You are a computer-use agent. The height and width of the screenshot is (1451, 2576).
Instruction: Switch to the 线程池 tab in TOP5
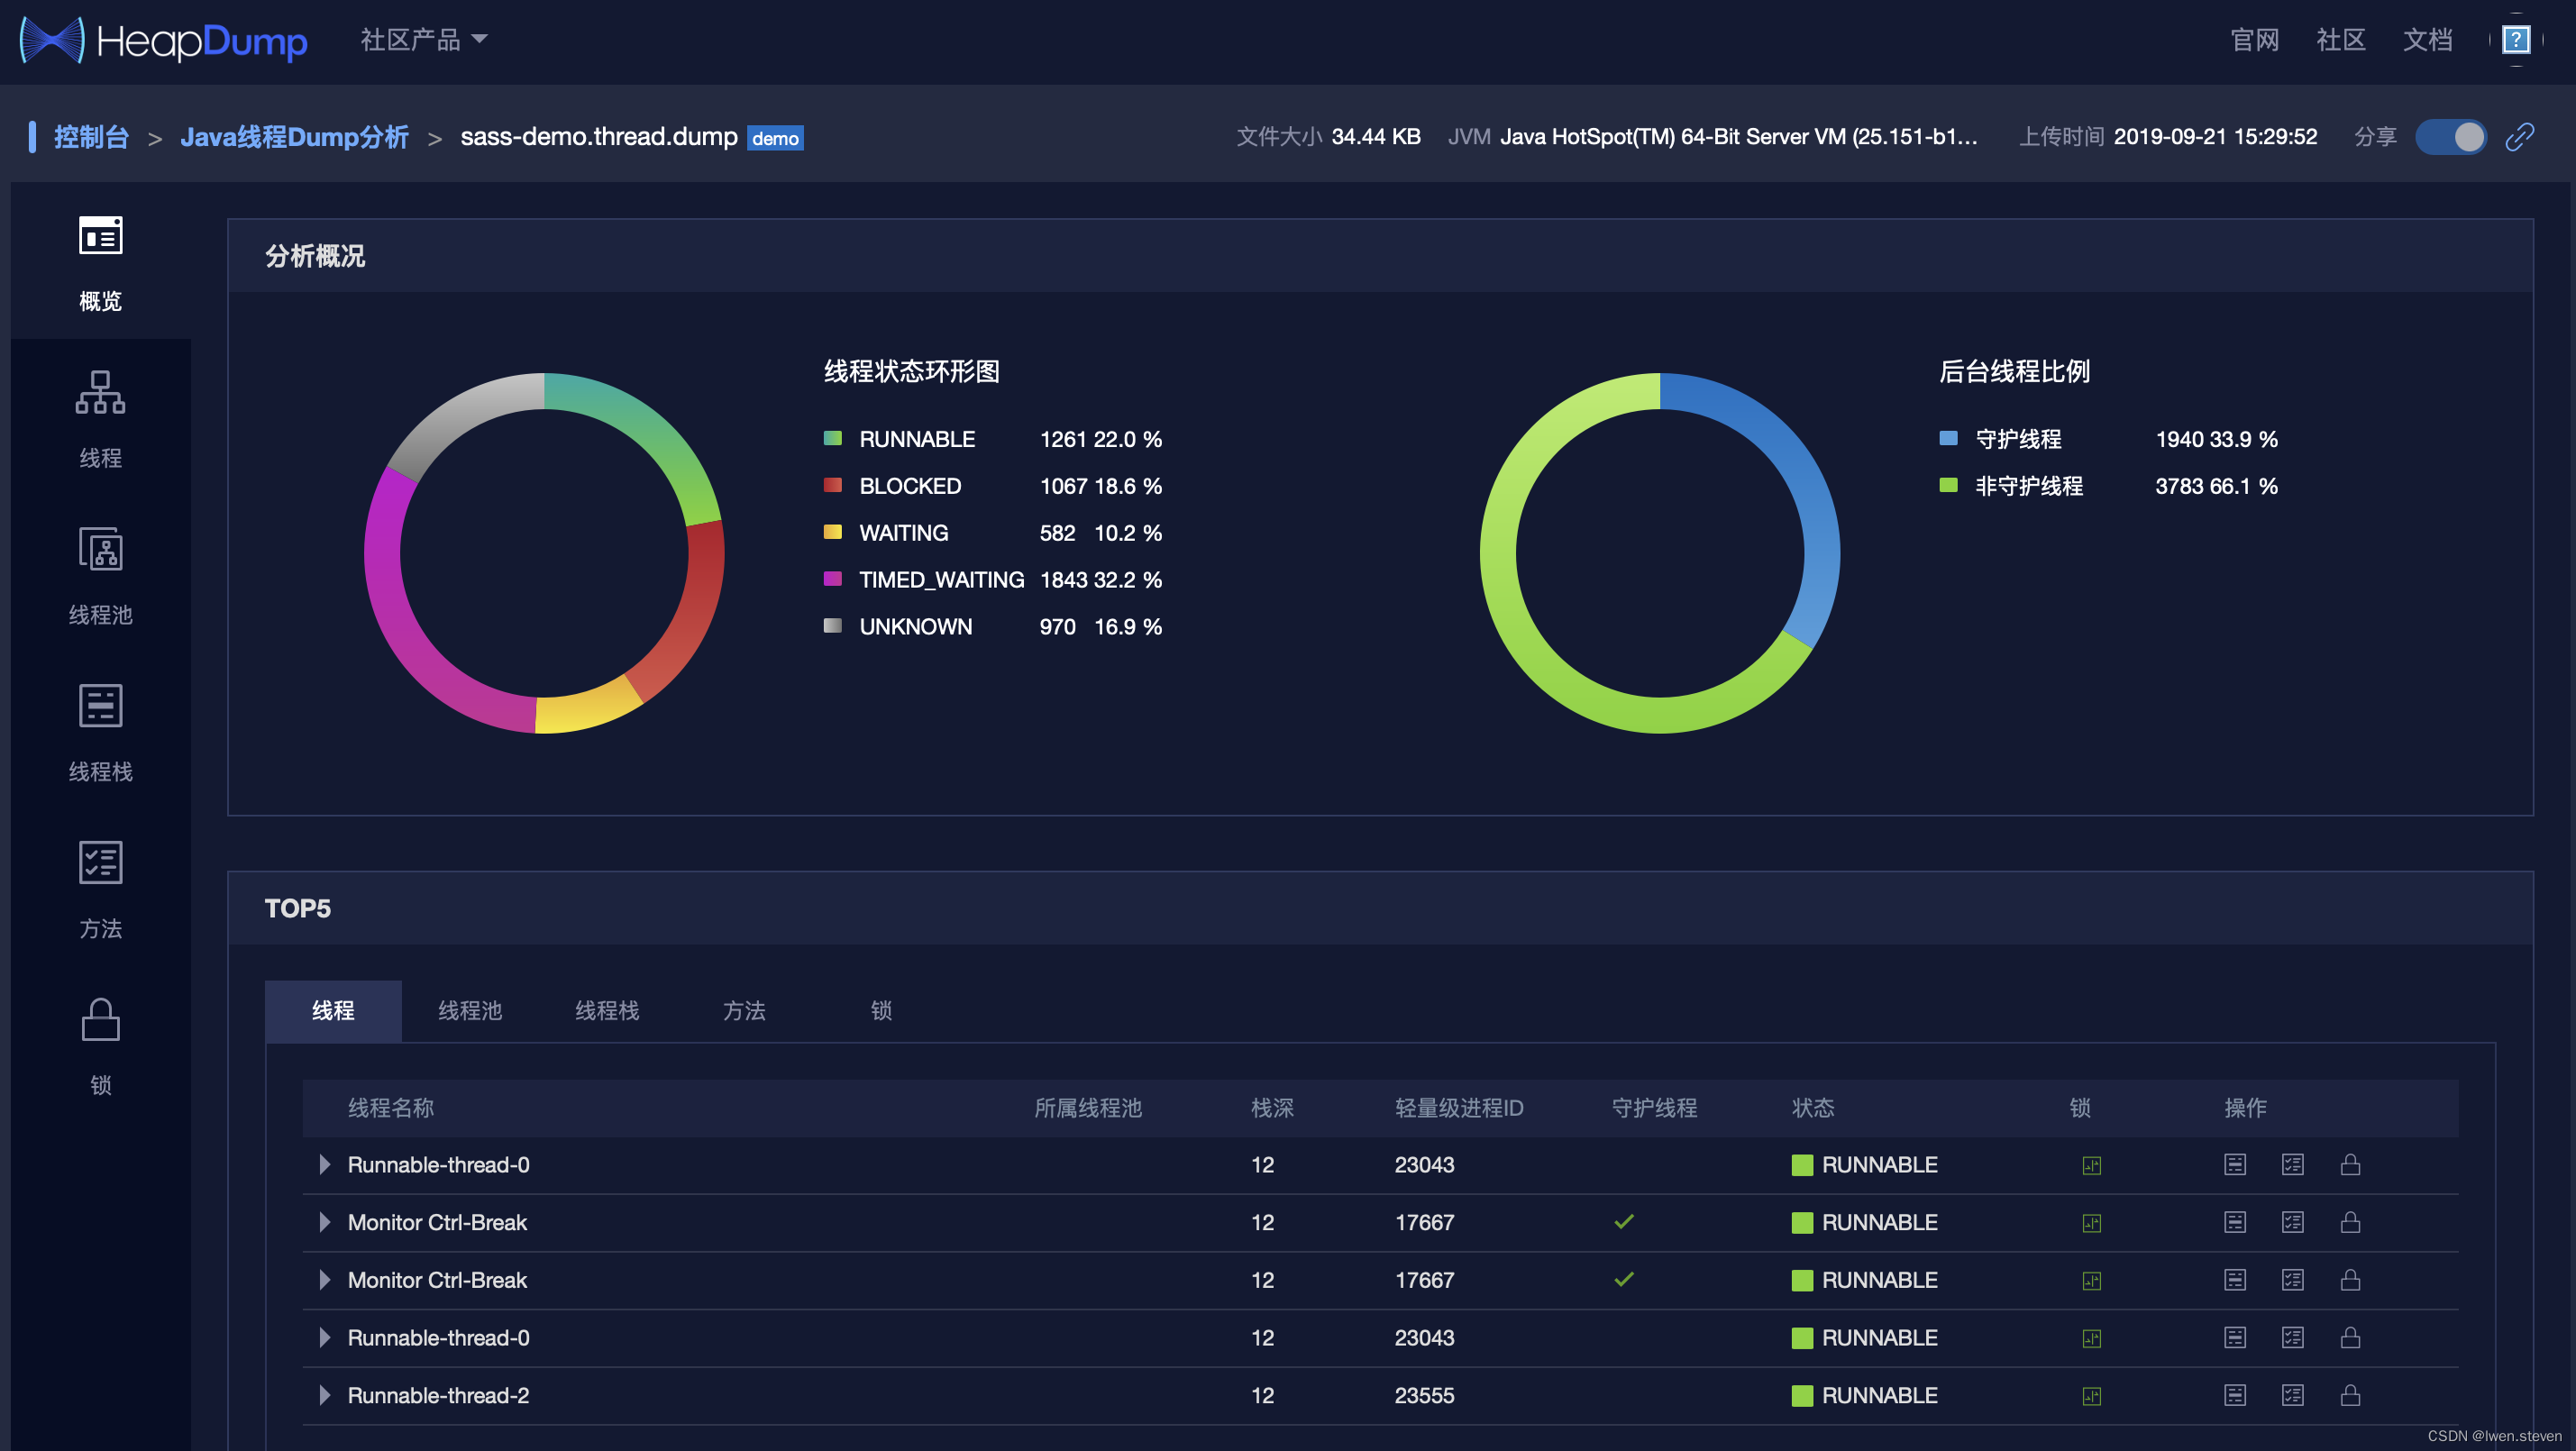470,1010
